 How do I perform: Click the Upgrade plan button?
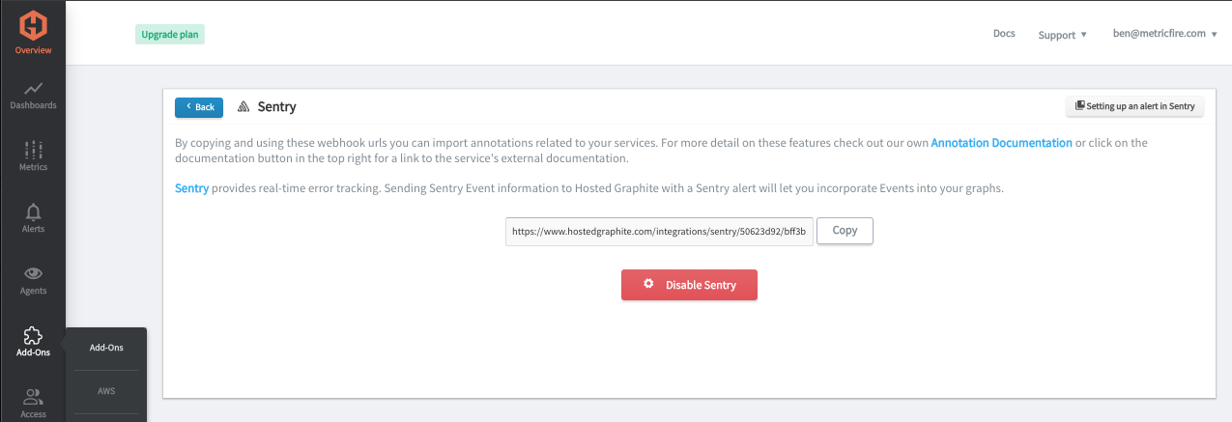point(170,35)
